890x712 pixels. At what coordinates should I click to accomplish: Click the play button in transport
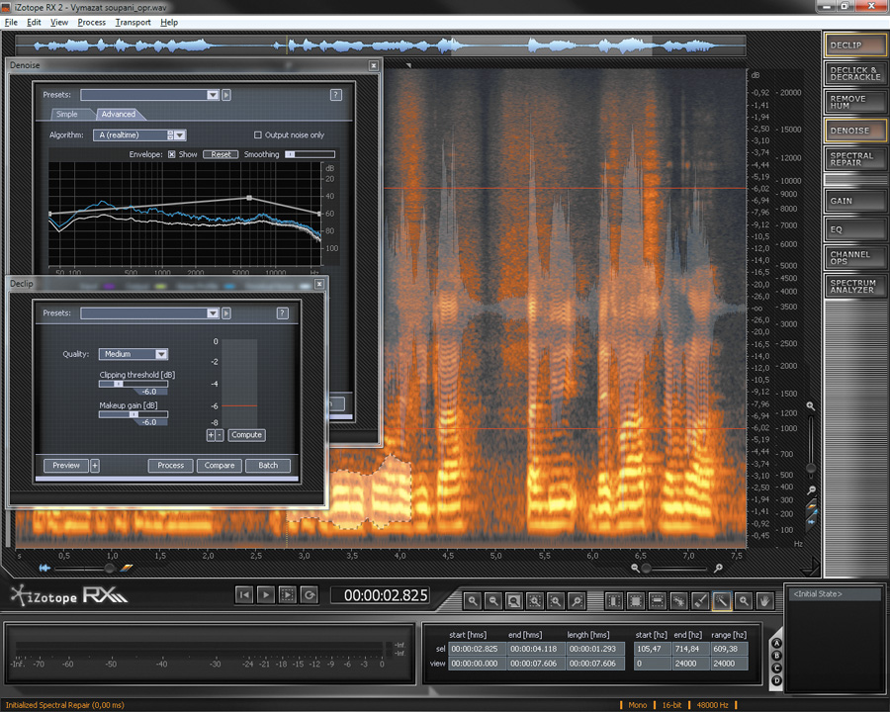pos(265,595)
